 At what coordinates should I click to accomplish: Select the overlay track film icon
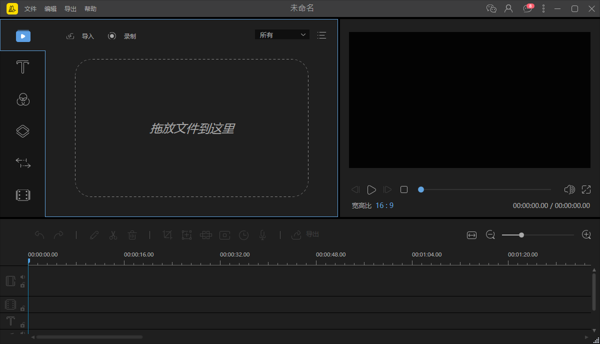pyautogui.click(x=10, y=304)
